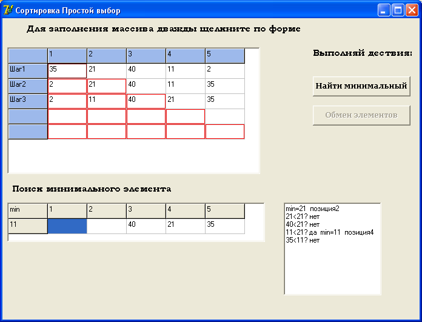Viewport: 422px width, 322px height.
Task: Click the 'min' header in lower grid
Action: pos(28,211)
